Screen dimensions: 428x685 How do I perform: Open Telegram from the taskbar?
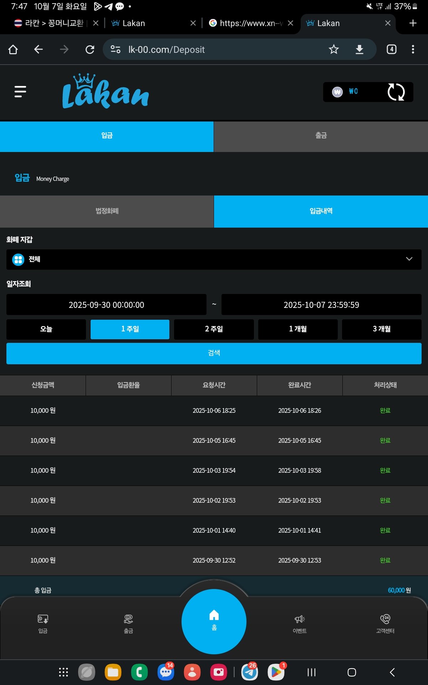250,672
